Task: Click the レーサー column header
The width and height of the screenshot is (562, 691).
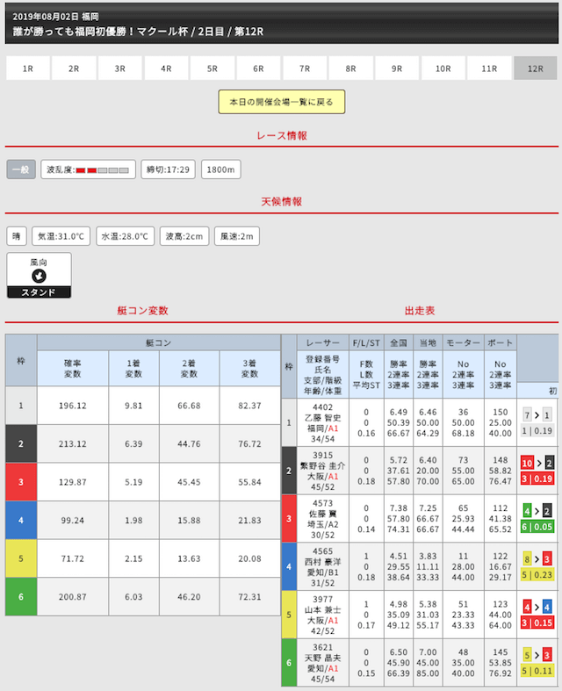Action: pos(322,342)
